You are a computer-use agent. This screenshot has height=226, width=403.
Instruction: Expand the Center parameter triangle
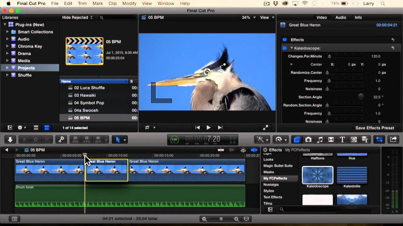click(x=292, y=64)
